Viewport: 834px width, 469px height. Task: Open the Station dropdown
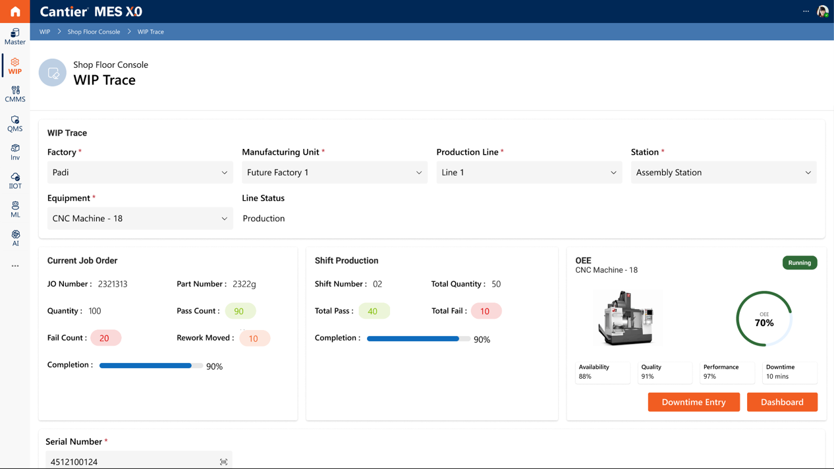click(x=723, y=173)
